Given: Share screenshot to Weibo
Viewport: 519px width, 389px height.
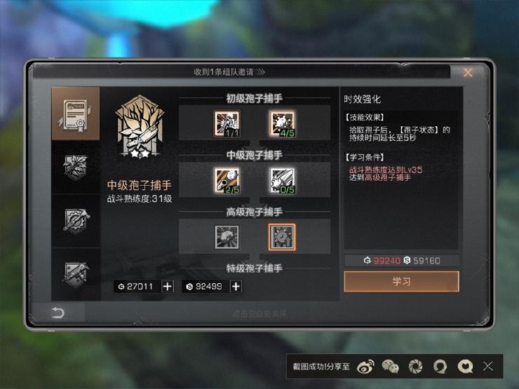Looking at the screenshot, I should coord(365,366).
